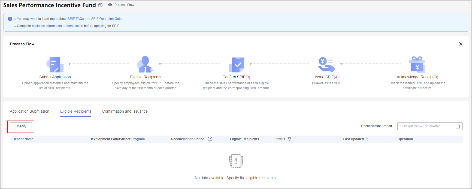Click the Confirm SPIF clipboard icon

click(x=236, y=65)
